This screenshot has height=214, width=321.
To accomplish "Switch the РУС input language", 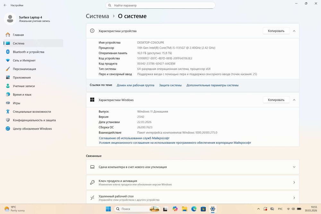I will [280, 209].
